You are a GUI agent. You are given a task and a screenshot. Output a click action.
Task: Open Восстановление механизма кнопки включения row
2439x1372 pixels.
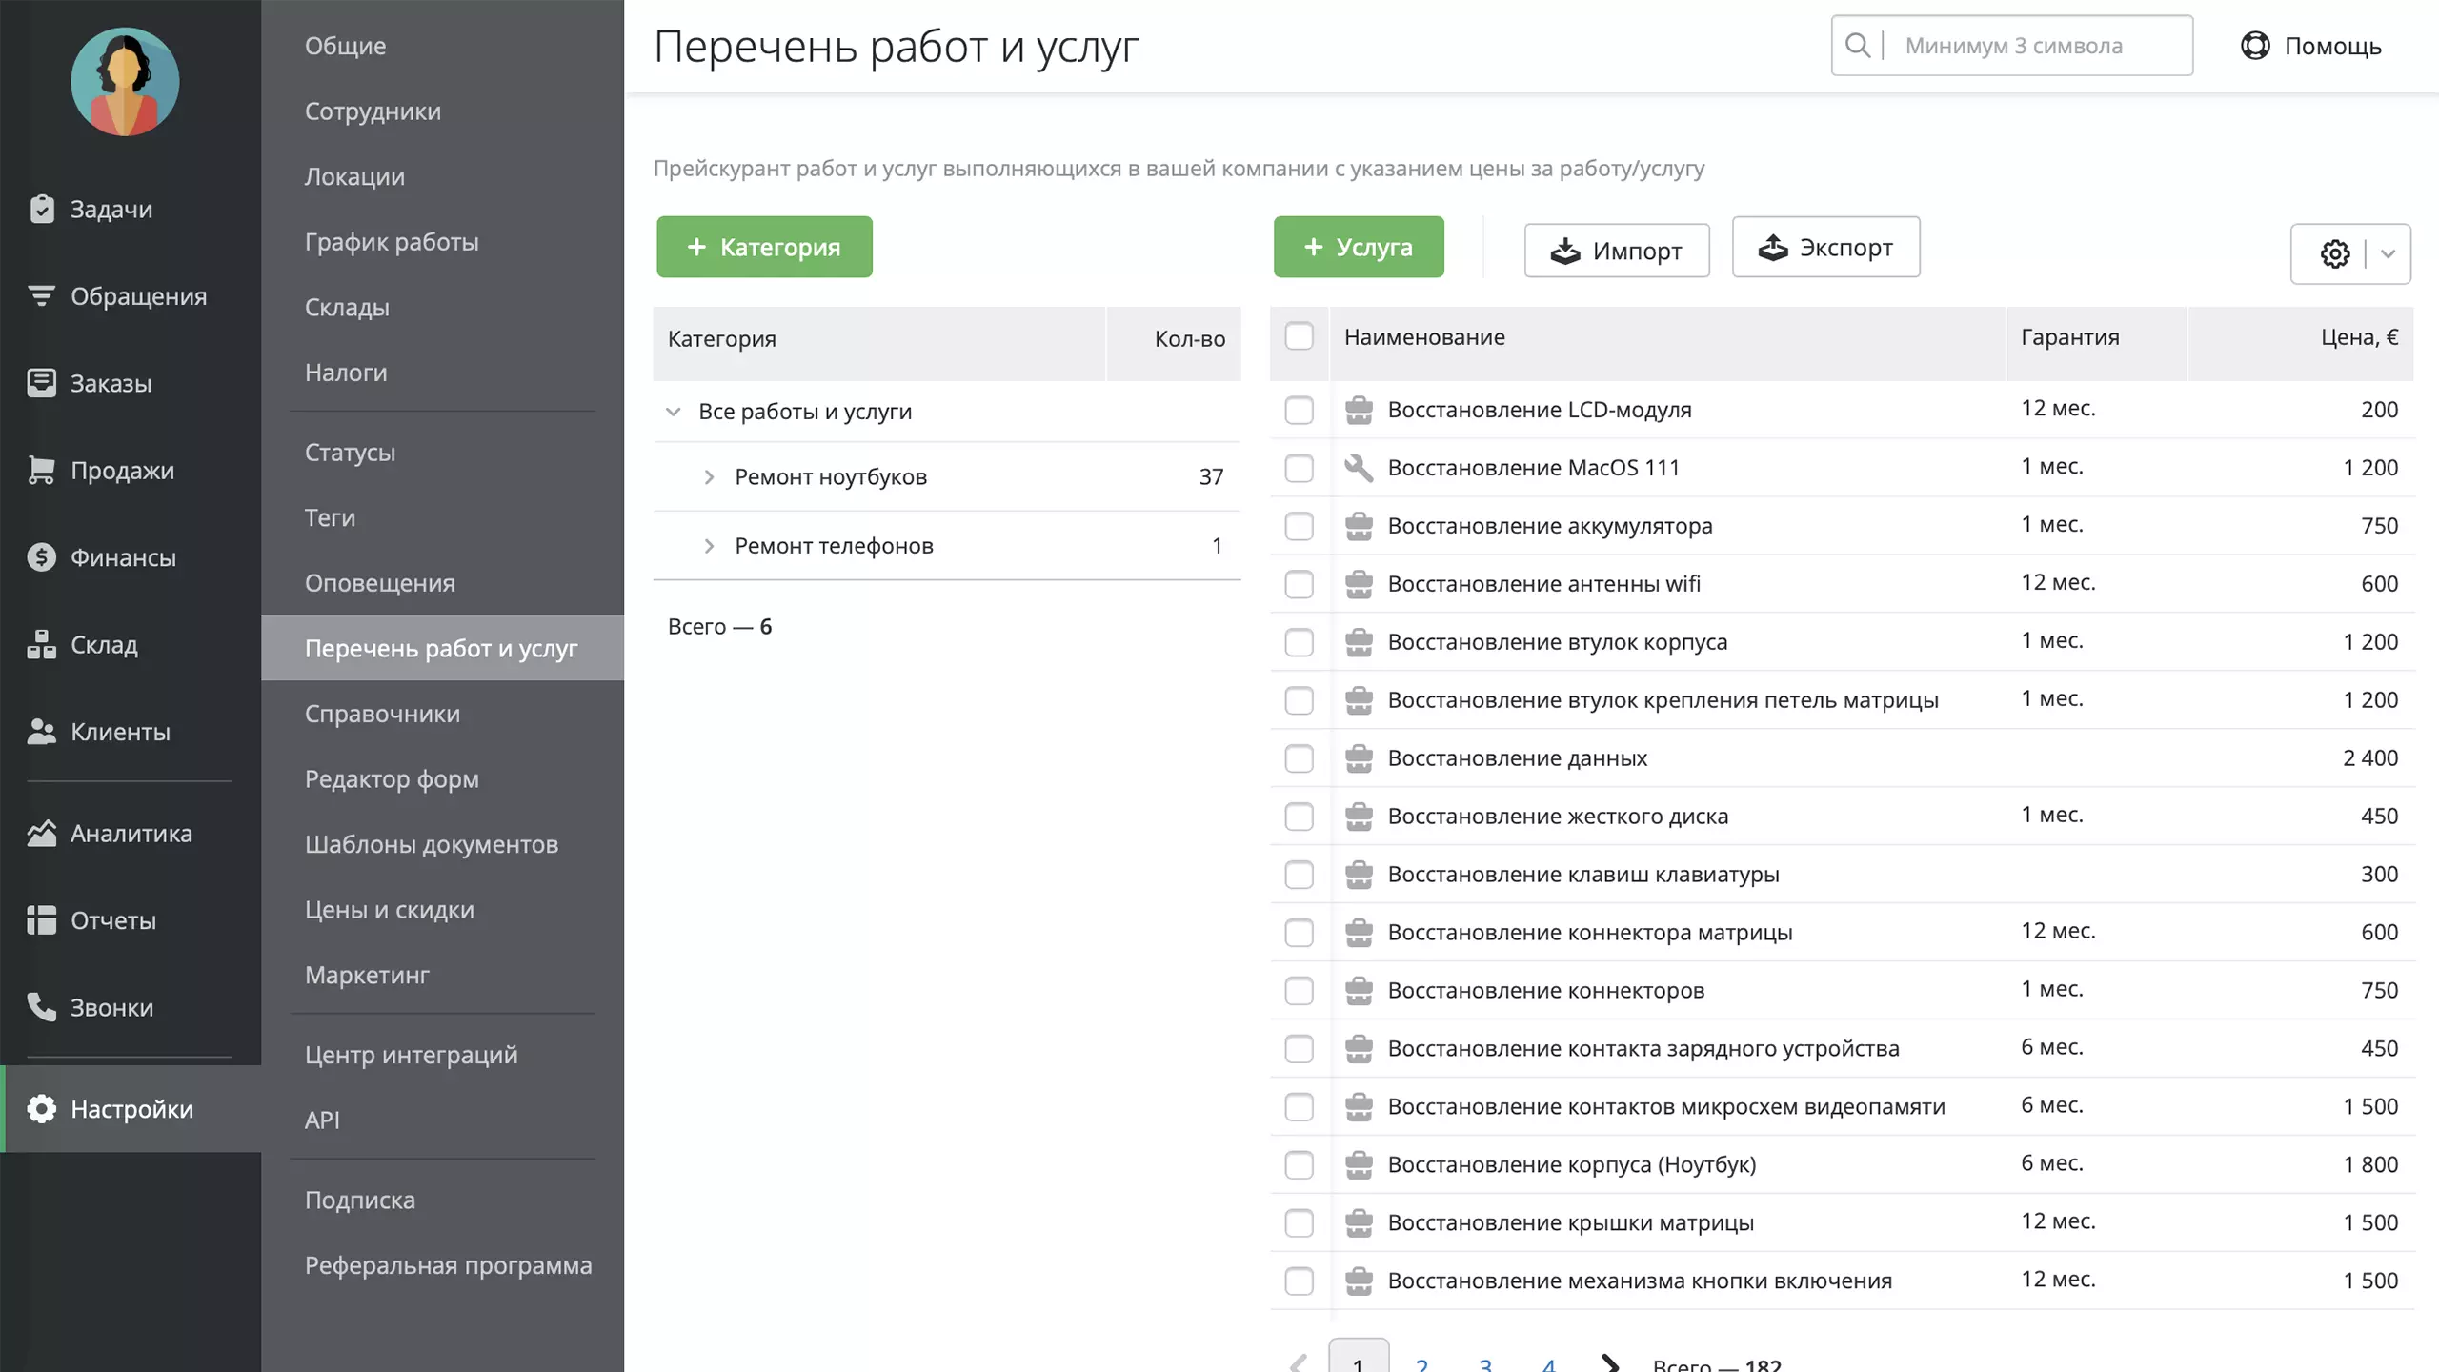click(1843, 1281)
